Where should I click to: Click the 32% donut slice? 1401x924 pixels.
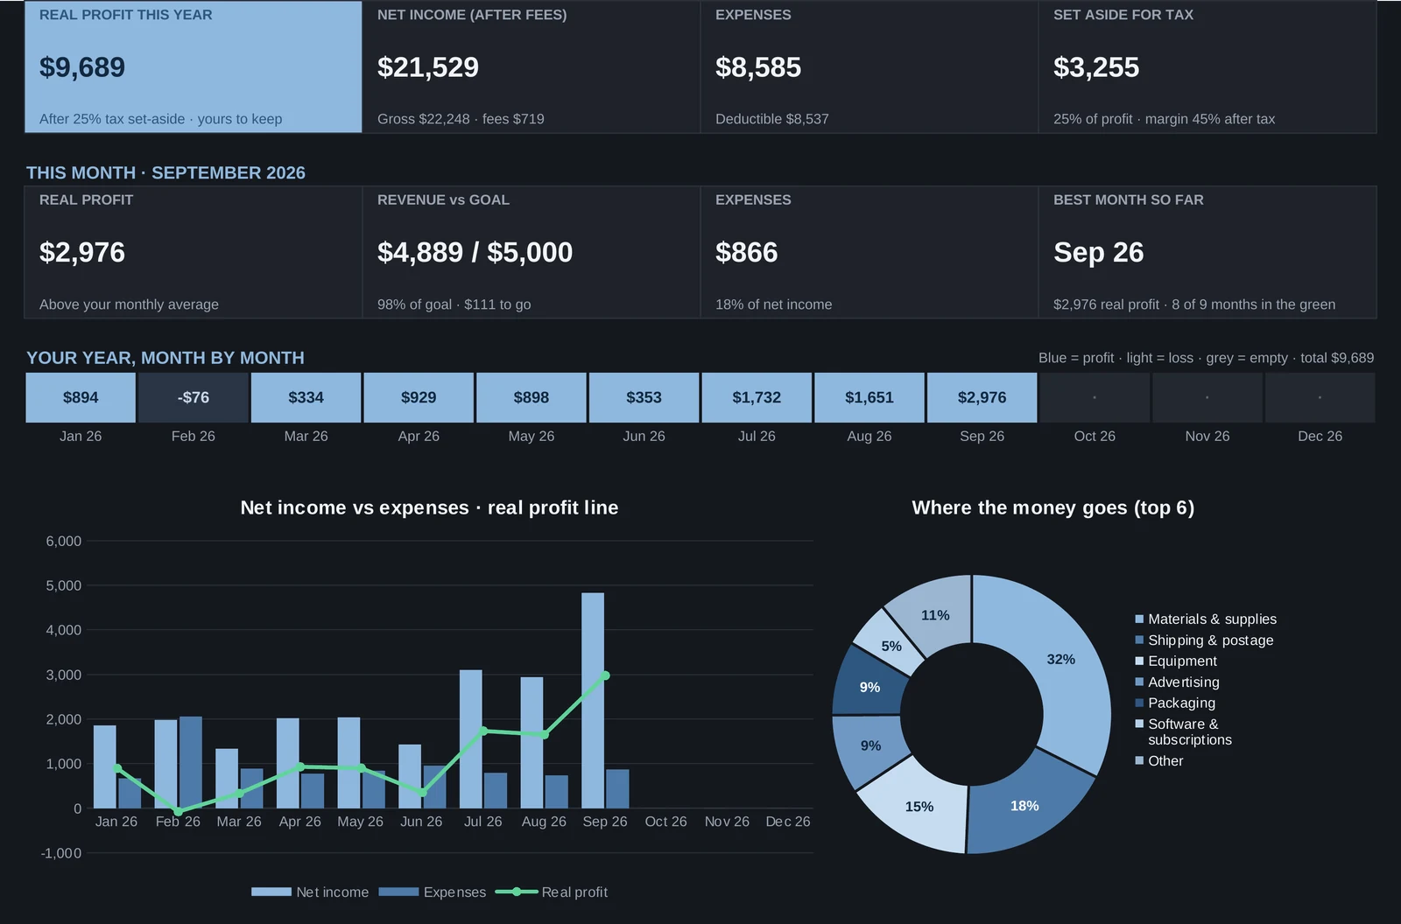(1061, 659)
